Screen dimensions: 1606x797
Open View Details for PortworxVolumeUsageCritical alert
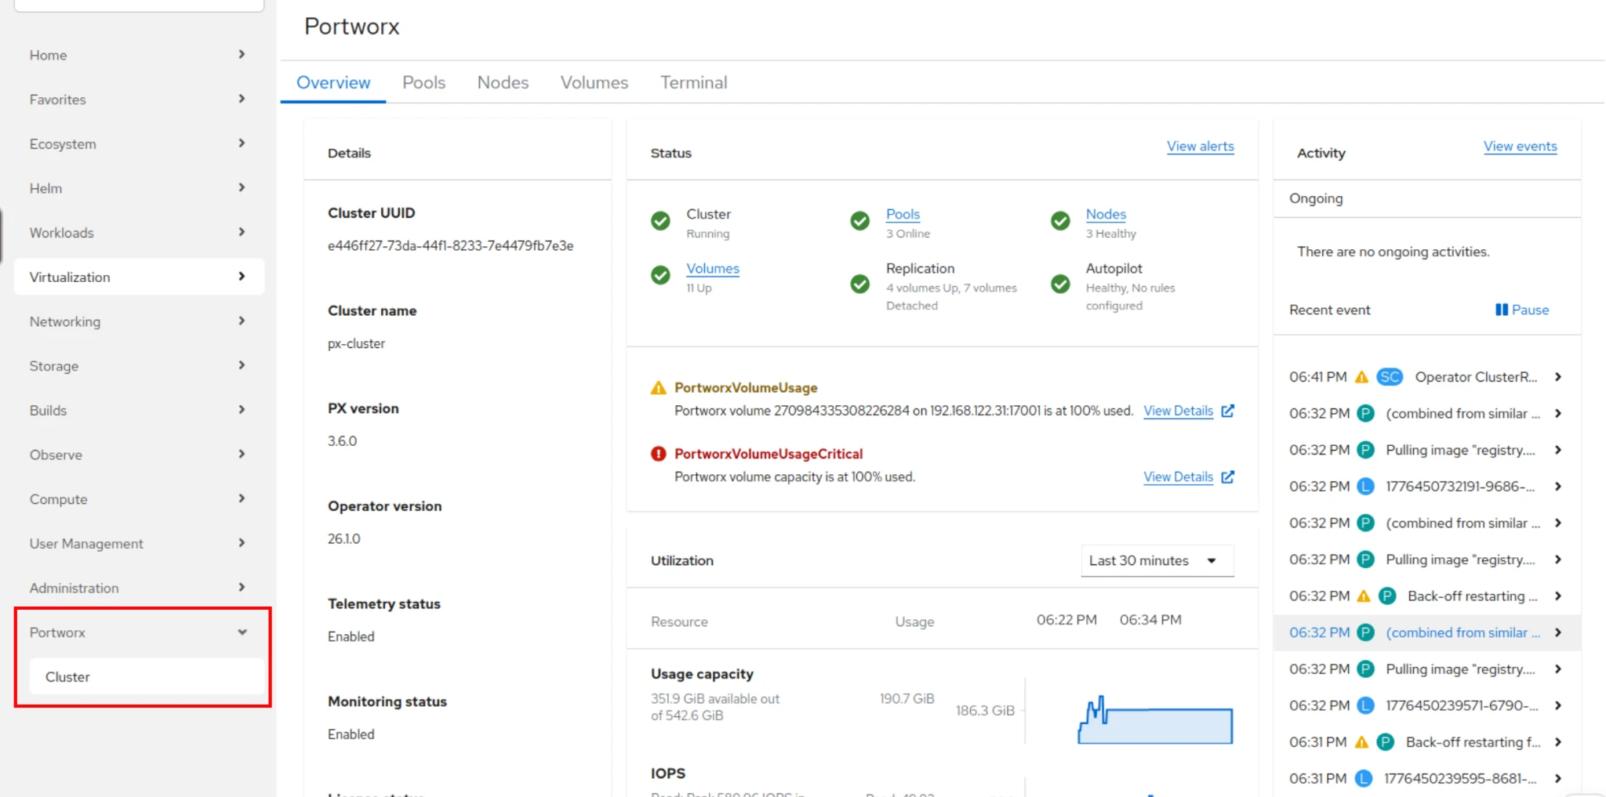click(x=1178, y=476)
